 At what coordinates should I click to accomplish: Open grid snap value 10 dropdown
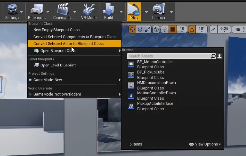pyautogui.click(x=182, y=29)
